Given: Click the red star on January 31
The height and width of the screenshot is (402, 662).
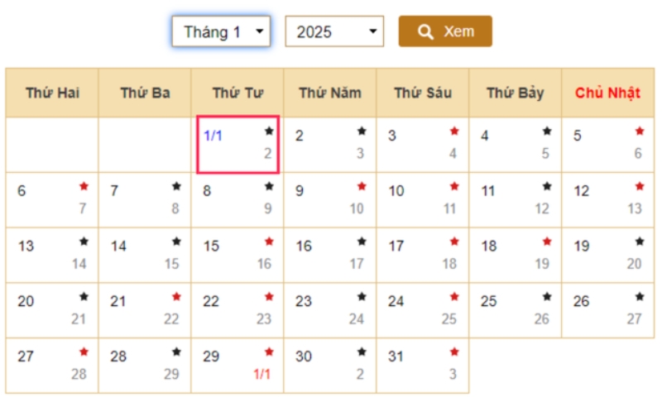Looking at the screenshot, I should pos(454,352).
